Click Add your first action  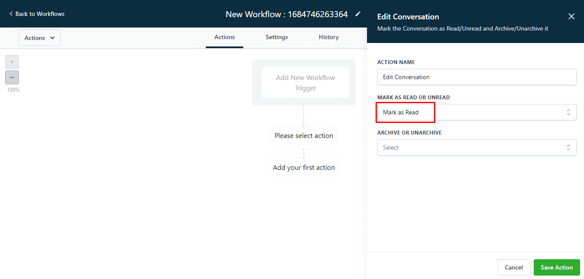303,167
